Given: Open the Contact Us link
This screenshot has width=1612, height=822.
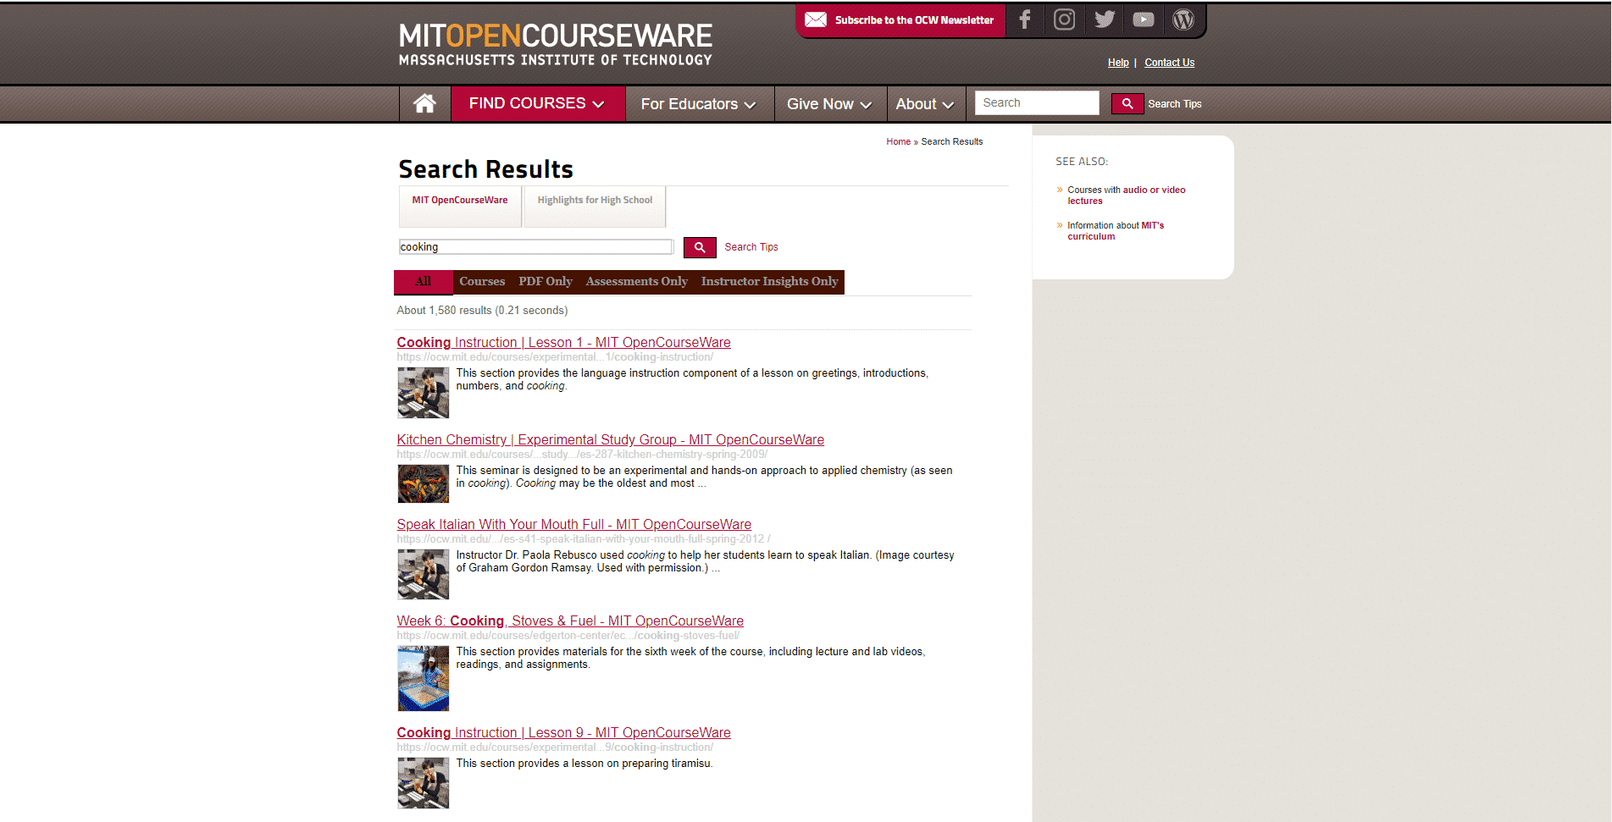Looking at the screenshot, I should tap(1169, 63).
